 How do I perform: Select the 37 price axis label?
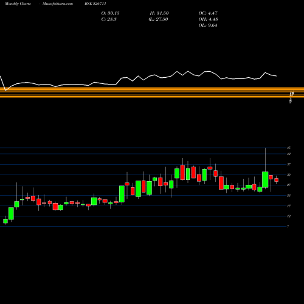tap(289, 164)
